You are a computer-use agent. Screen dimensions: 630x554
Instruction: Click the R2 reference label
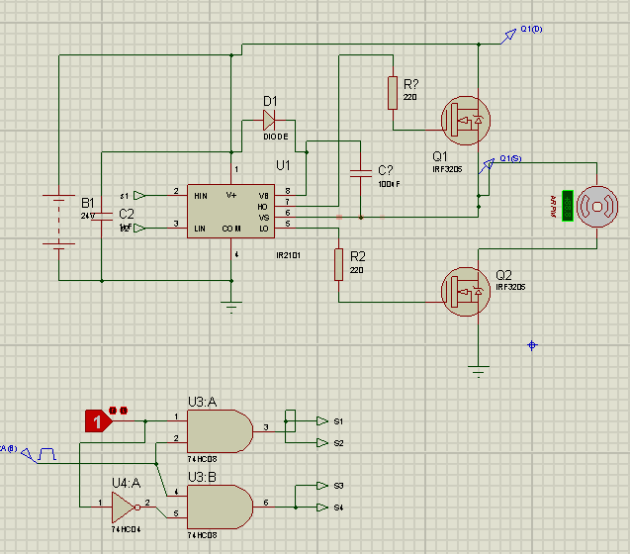pos(358,256)
